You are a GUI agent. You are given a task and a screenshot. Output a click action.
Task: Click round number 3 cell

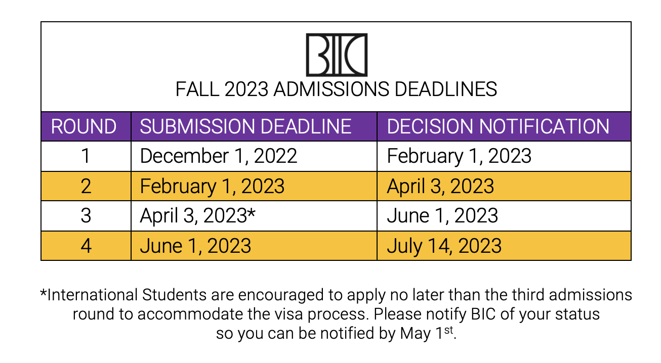point(86,216)
